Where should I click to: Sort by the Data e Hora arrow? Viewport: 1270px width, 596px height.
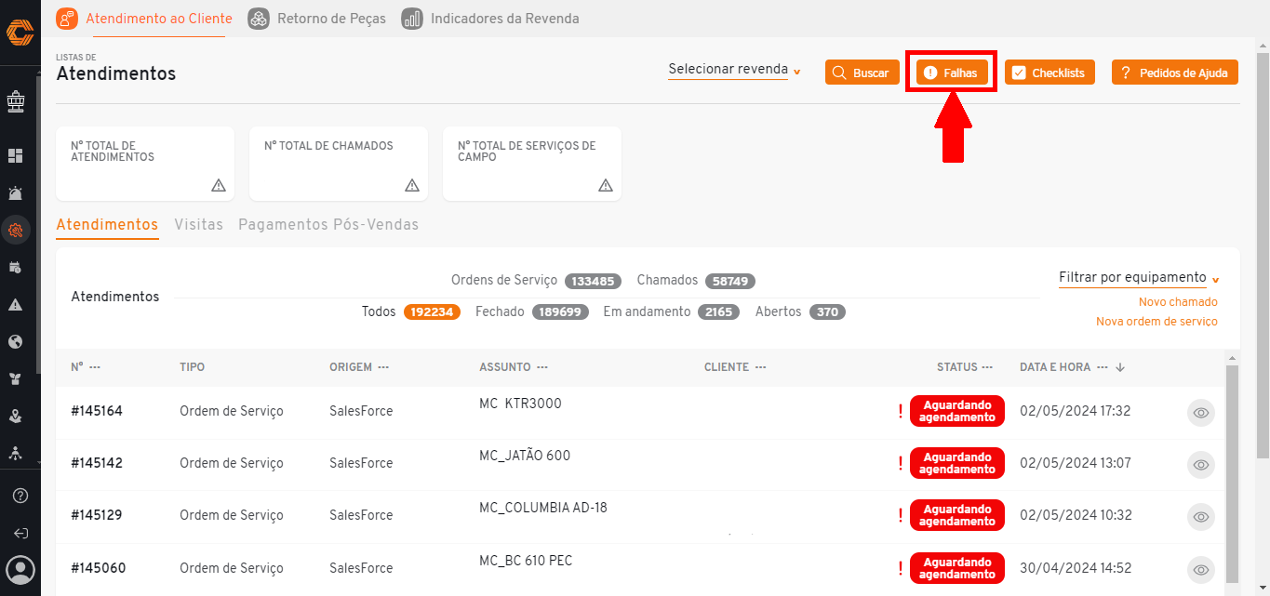[1120, 367]
